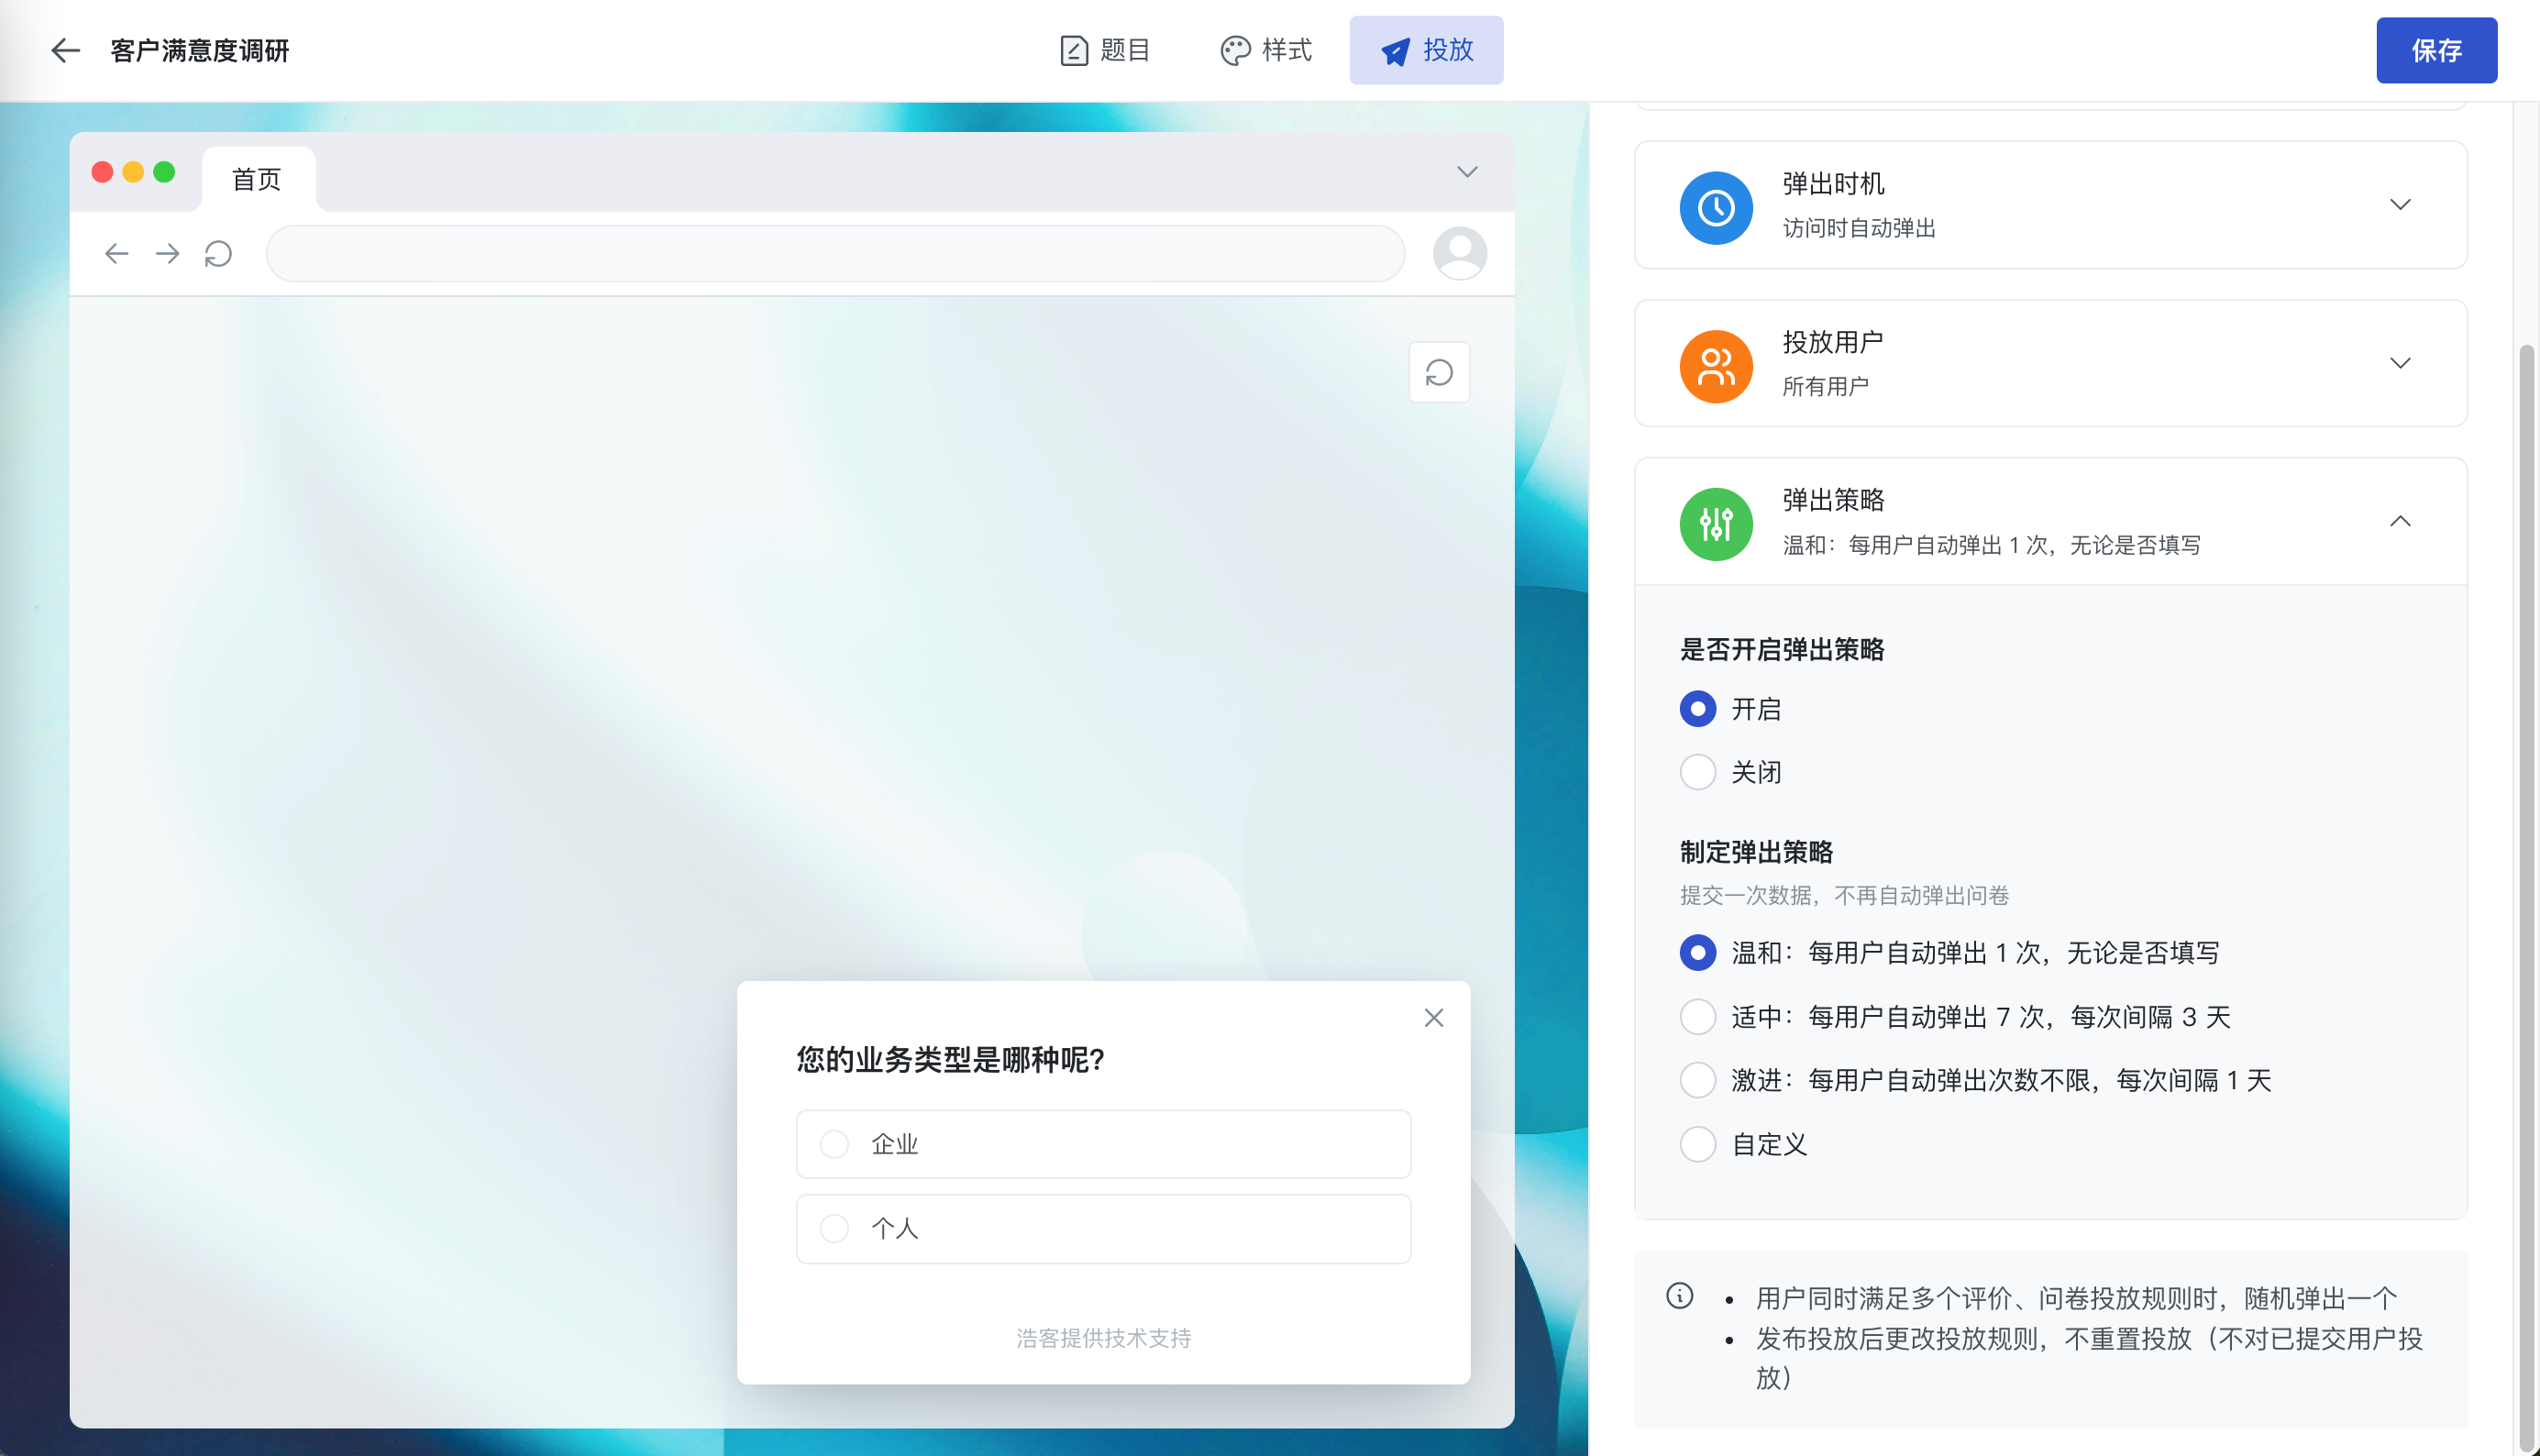The height and width of the screenshot is (1456, 2540).
Task: Close the survey popup
Action: click(x=1433, y=1018)
